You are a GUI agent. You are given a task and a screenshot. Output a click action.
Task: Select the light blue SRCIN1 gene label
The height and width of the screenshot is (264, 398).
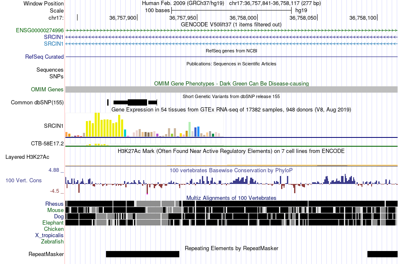pyautogui.click(x=54, y=44)
